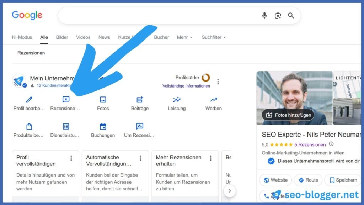364x205 pixels.
Task: Open the Dienstleistungen list icon
Action: pos(66,126)
